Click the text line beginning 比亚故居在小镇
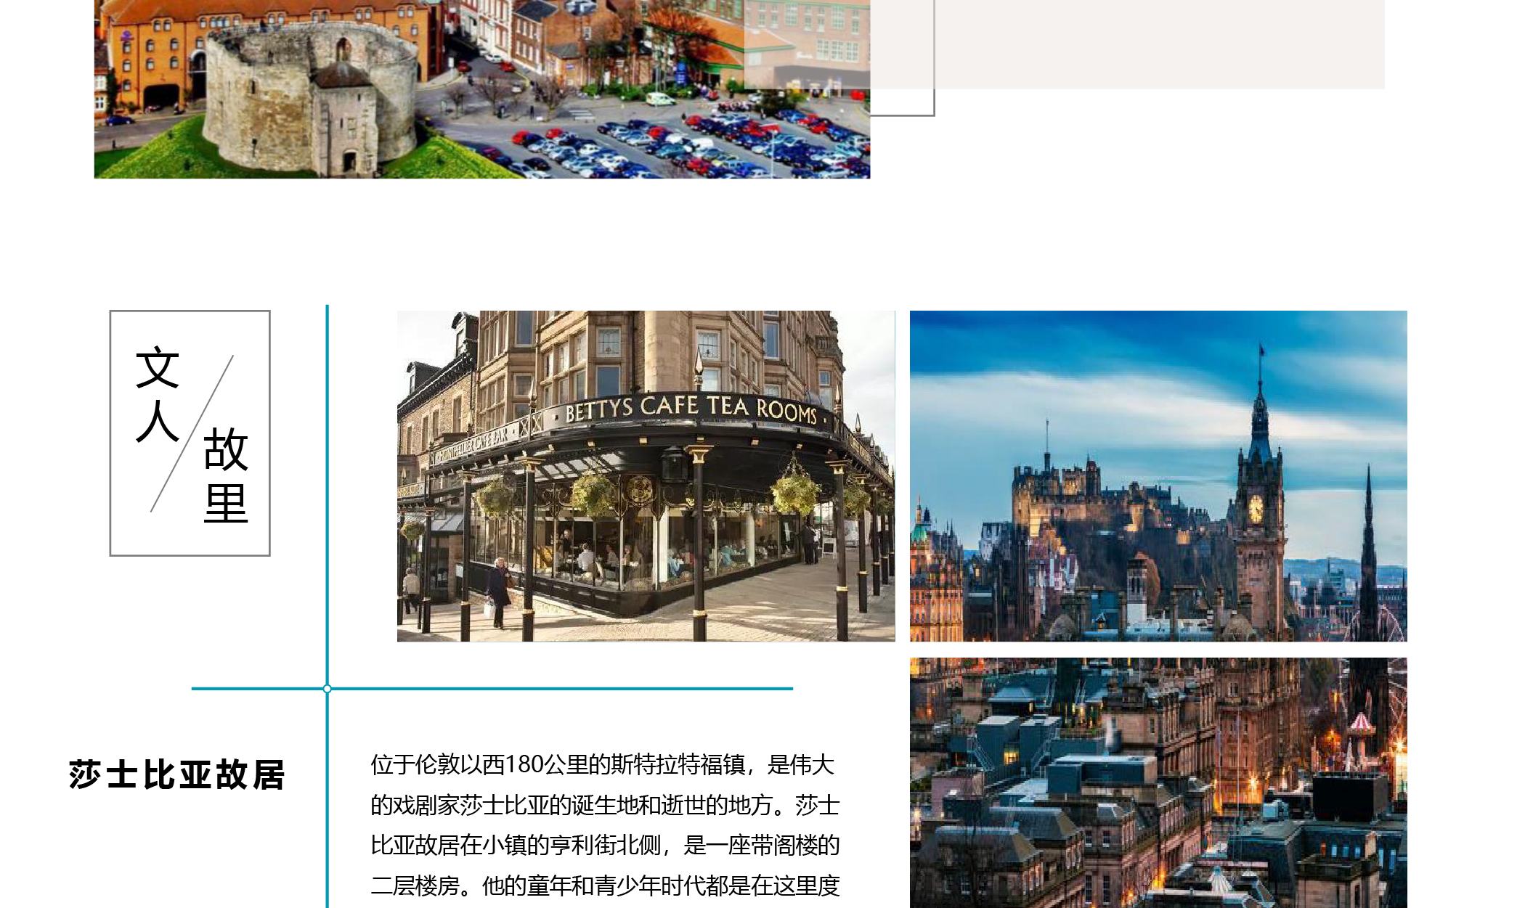 (x=604, y=846)
